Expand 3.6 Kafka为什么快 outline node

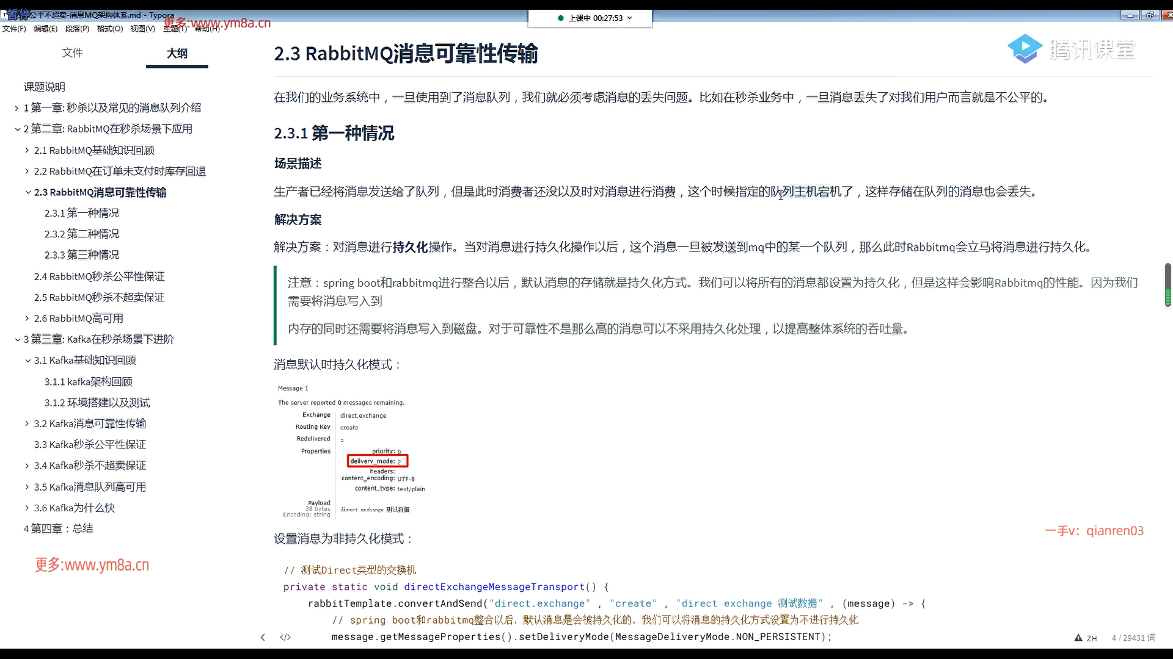(27, 508)
